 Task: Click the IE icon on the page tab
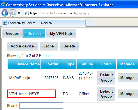click(5, 23)
